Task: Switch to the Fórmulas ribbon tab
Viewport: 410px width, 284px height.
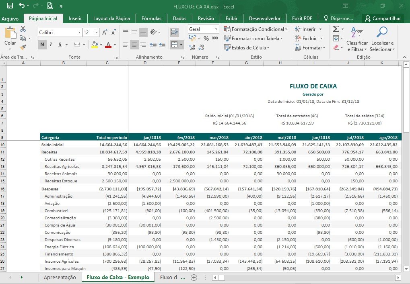Action: (151, 18)
